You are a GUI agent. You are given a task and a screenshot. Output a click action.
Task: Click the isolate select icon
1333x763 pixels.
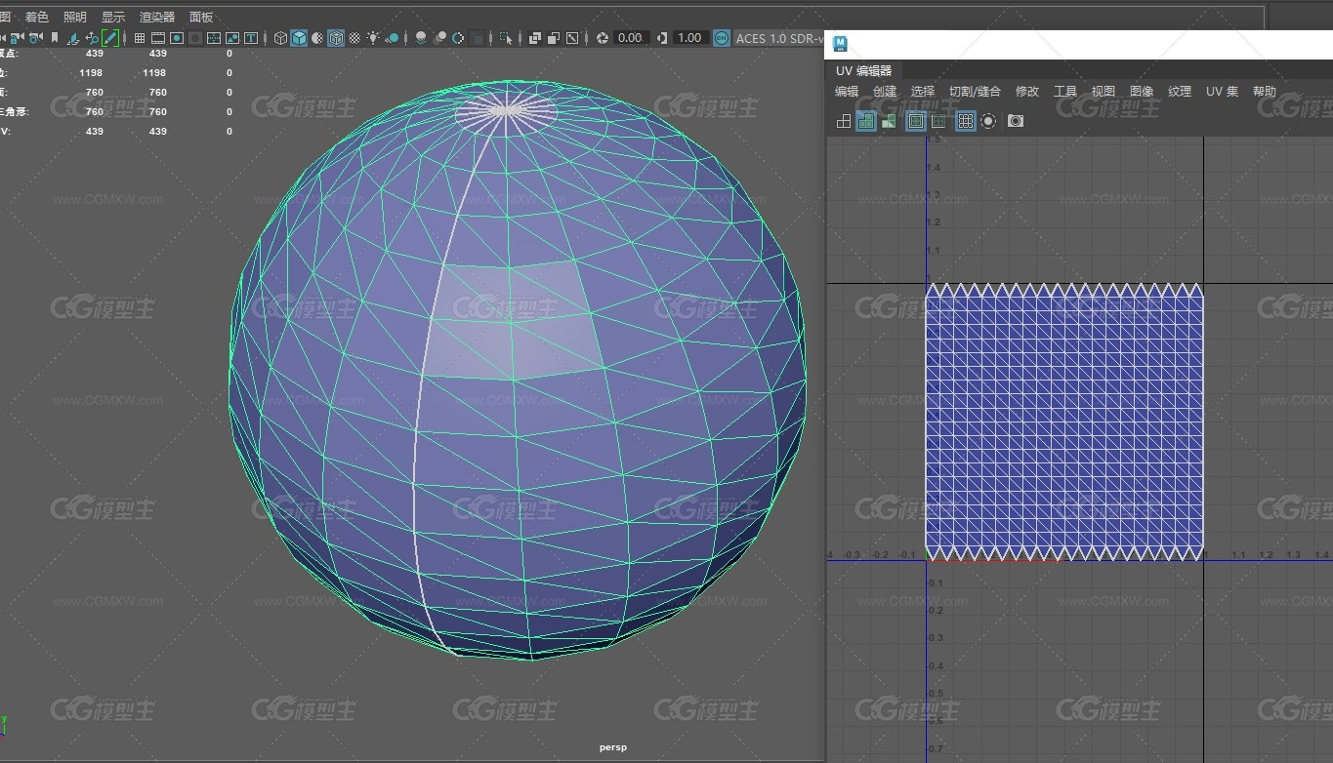[x=506, y=38]
